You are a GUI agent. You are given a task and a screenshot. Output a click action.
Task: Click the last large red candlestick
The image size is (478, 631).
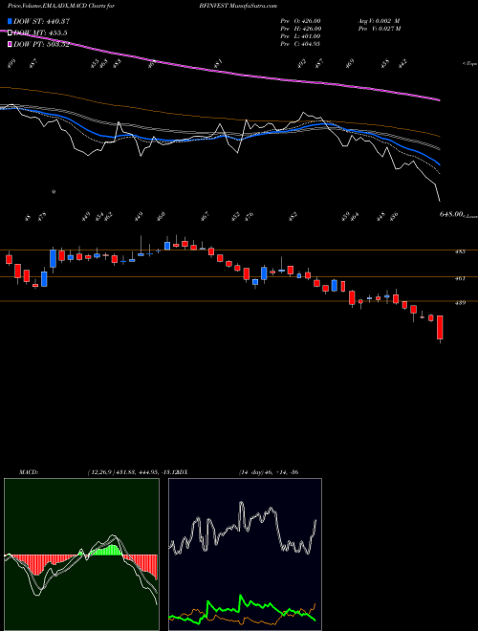tap(440, 328)
